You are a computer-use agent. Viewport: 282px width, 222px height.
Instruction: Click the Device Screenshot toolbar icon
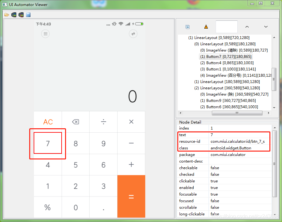coord(14,15)
